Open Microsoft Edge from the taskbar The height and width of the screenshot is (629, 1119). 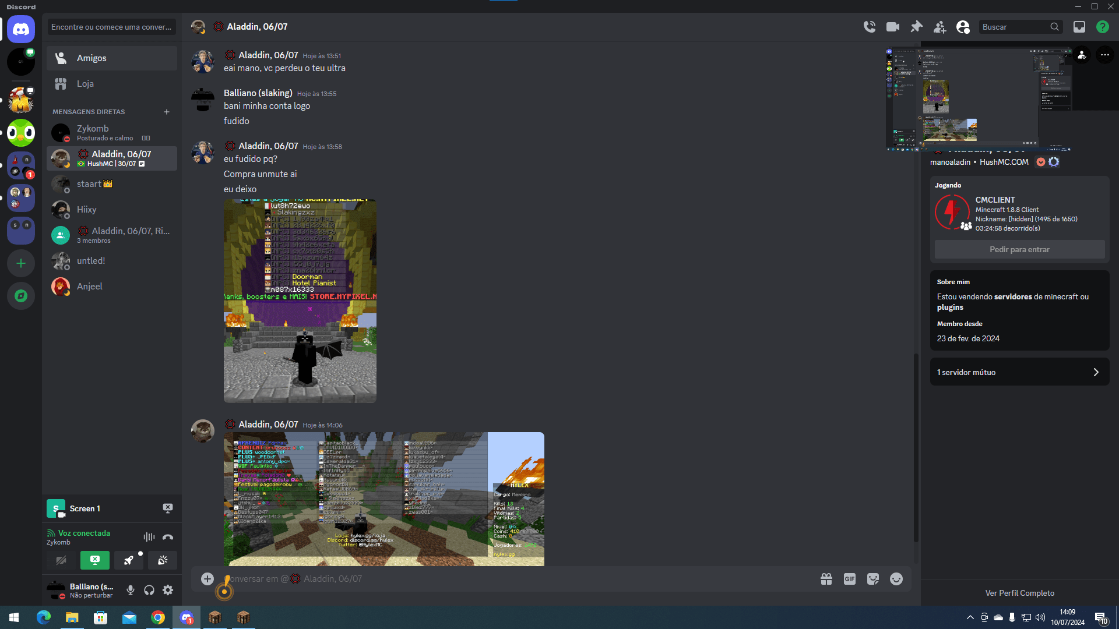44,617
